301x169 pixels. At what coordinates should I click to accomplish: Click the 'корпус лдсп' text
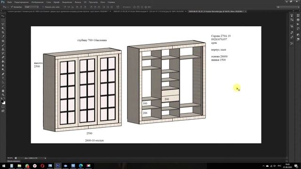[218, 50]
